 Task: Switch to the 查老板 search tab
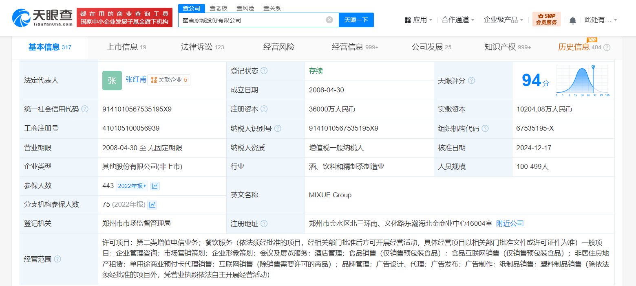click(219, 8)
